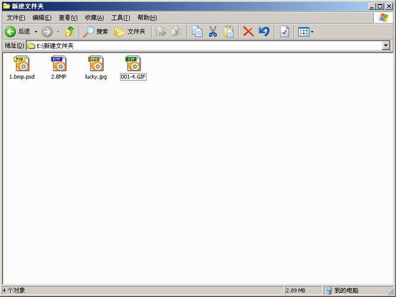The width and height of the screenshot is (396, 297).
Task: Maximize the 新建文件夹 window
Action: 380,6
